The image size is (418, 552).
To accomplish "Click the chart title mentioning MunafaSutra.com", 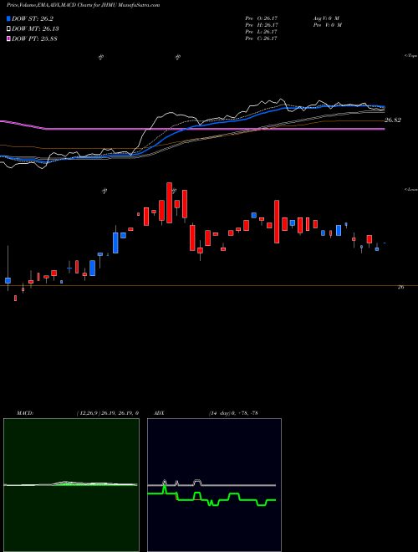I will click(x=84, y=5).
